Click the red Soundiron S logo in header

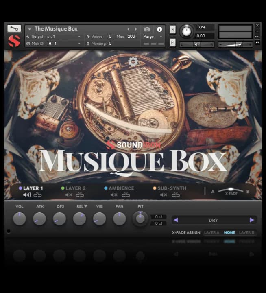14,41
